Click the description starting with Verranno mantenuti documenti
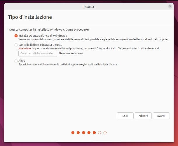The height and width of the screenshot is (146, 178). 94,39
